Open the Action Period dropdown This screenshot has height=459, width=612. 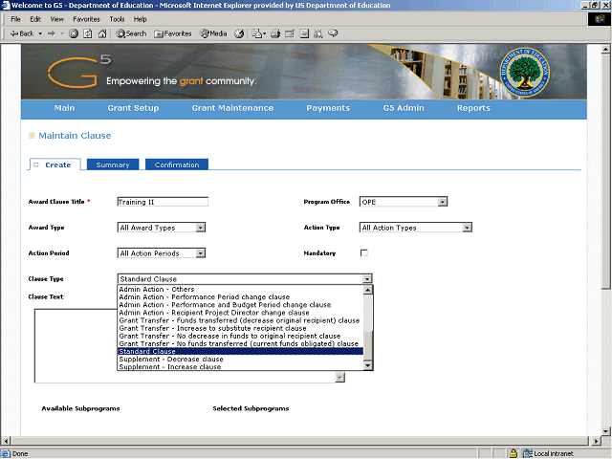tap(162, 253)
